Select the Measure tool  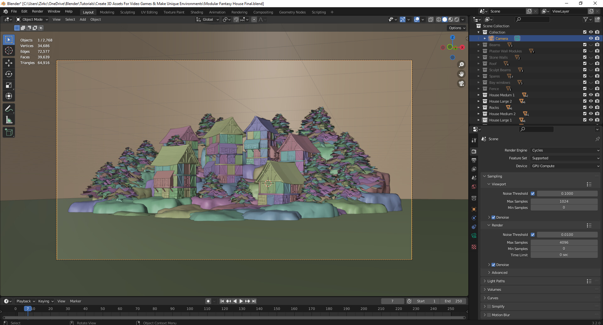(x=8, y=120)
